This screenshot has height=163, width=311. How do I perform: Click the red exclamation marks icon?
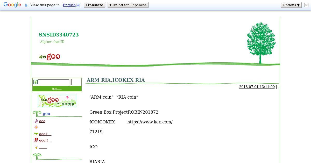tap(36, 140)
